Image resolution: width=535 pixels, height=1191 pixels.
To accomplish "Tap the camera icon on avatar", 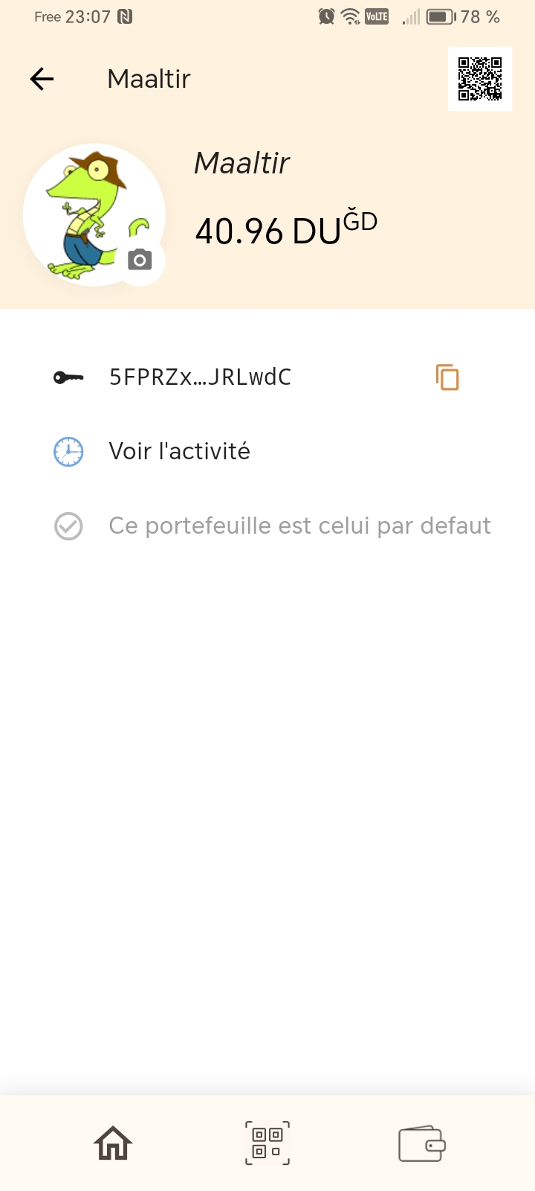I will point(140,259).
